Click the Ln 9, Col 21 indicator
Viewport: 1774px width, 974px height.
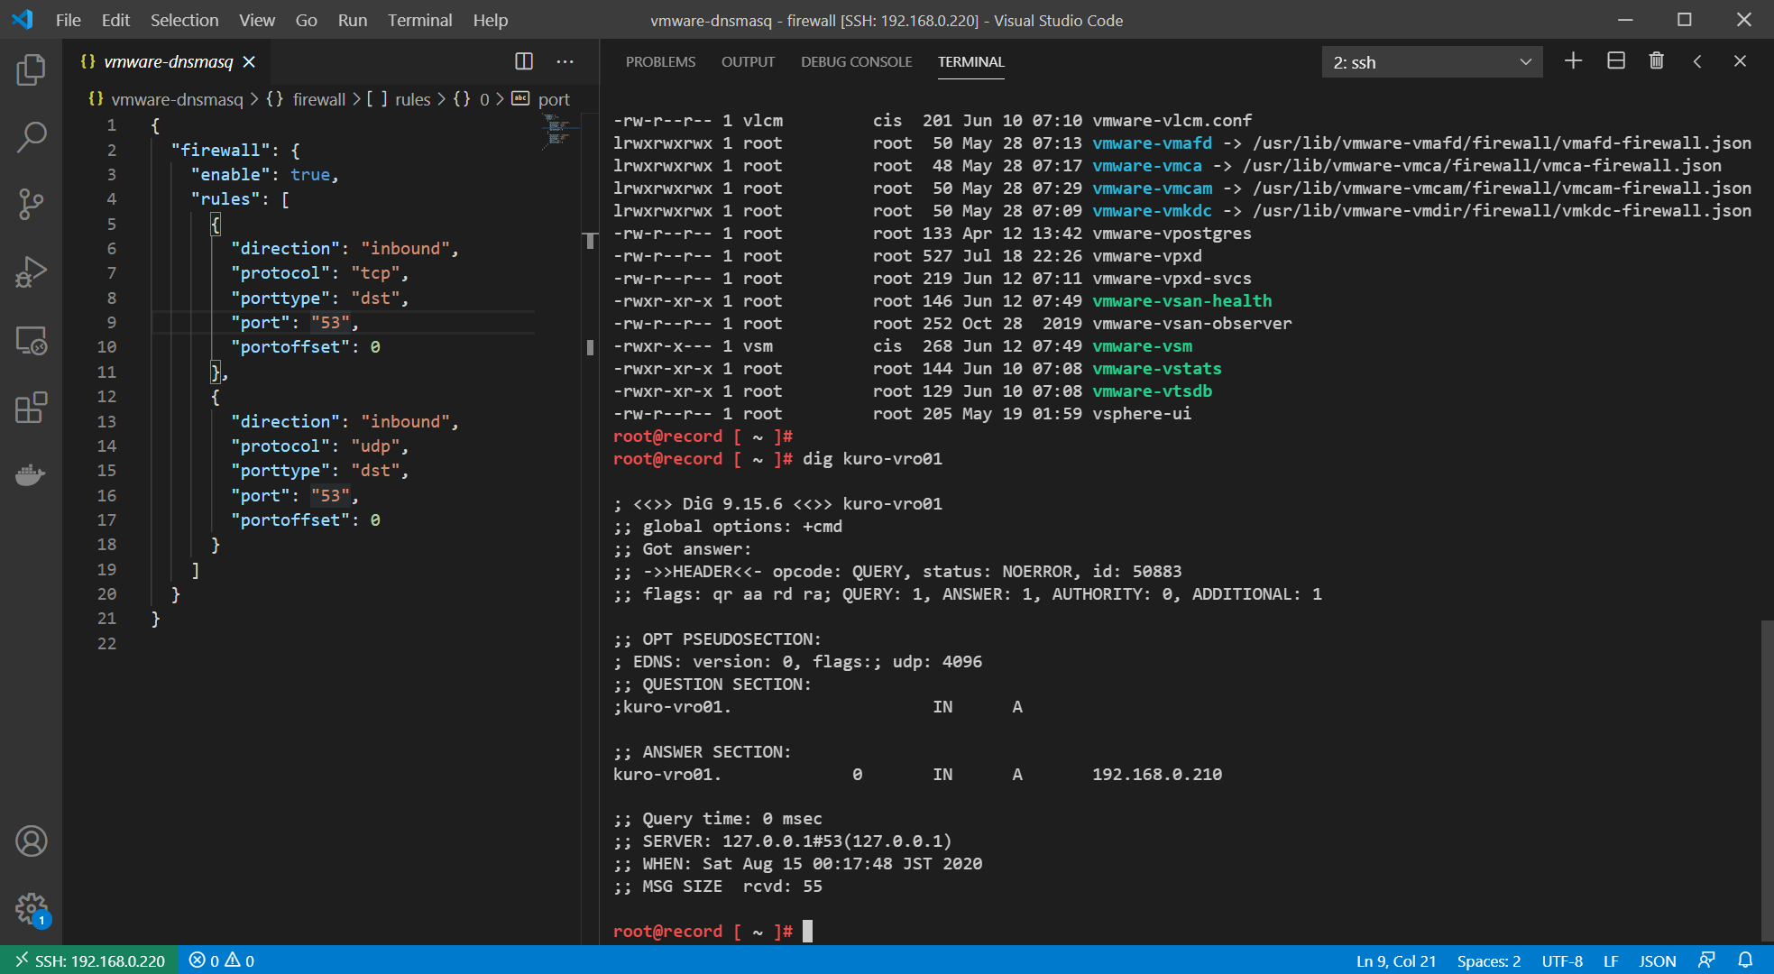click(x=1396, y=960)
